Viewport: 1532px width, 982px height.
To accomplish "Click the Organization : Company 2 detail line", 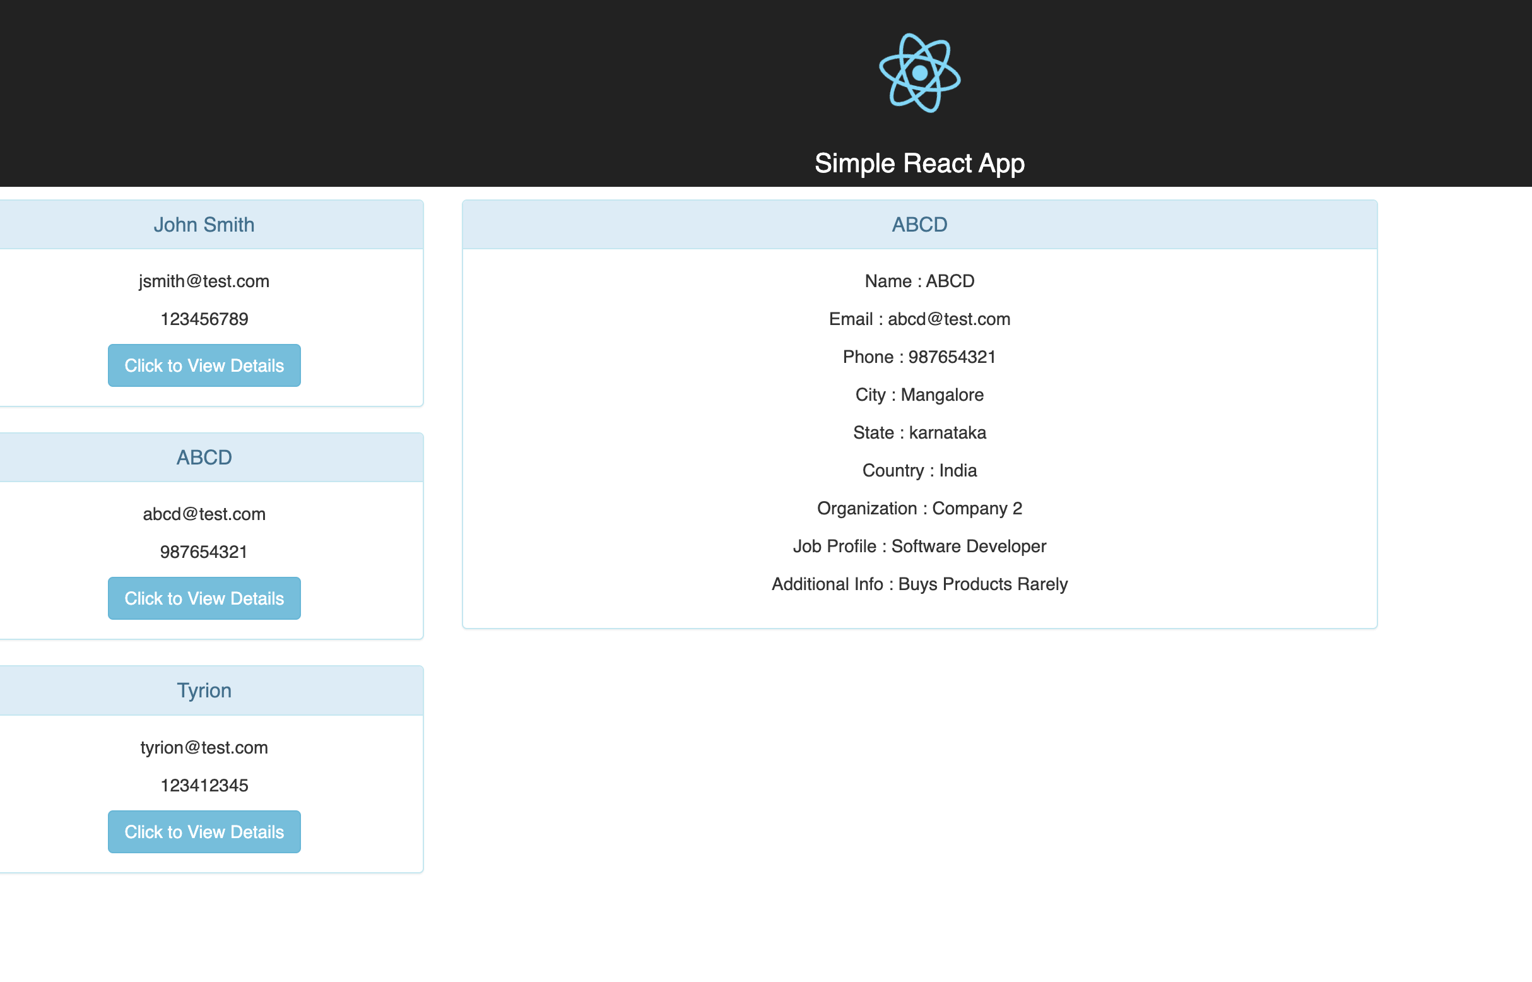I will pos(919,508).
